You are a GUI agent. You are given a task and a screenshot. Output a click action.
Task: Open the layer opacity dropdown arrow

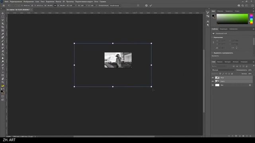click(x=253, y=70)
